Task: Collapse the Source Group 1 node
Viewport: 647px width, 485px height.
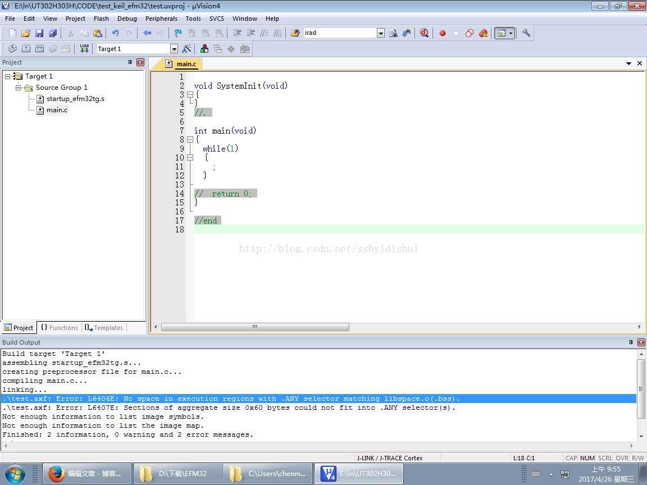Action: pyautogui.click(x=18, y=88)
